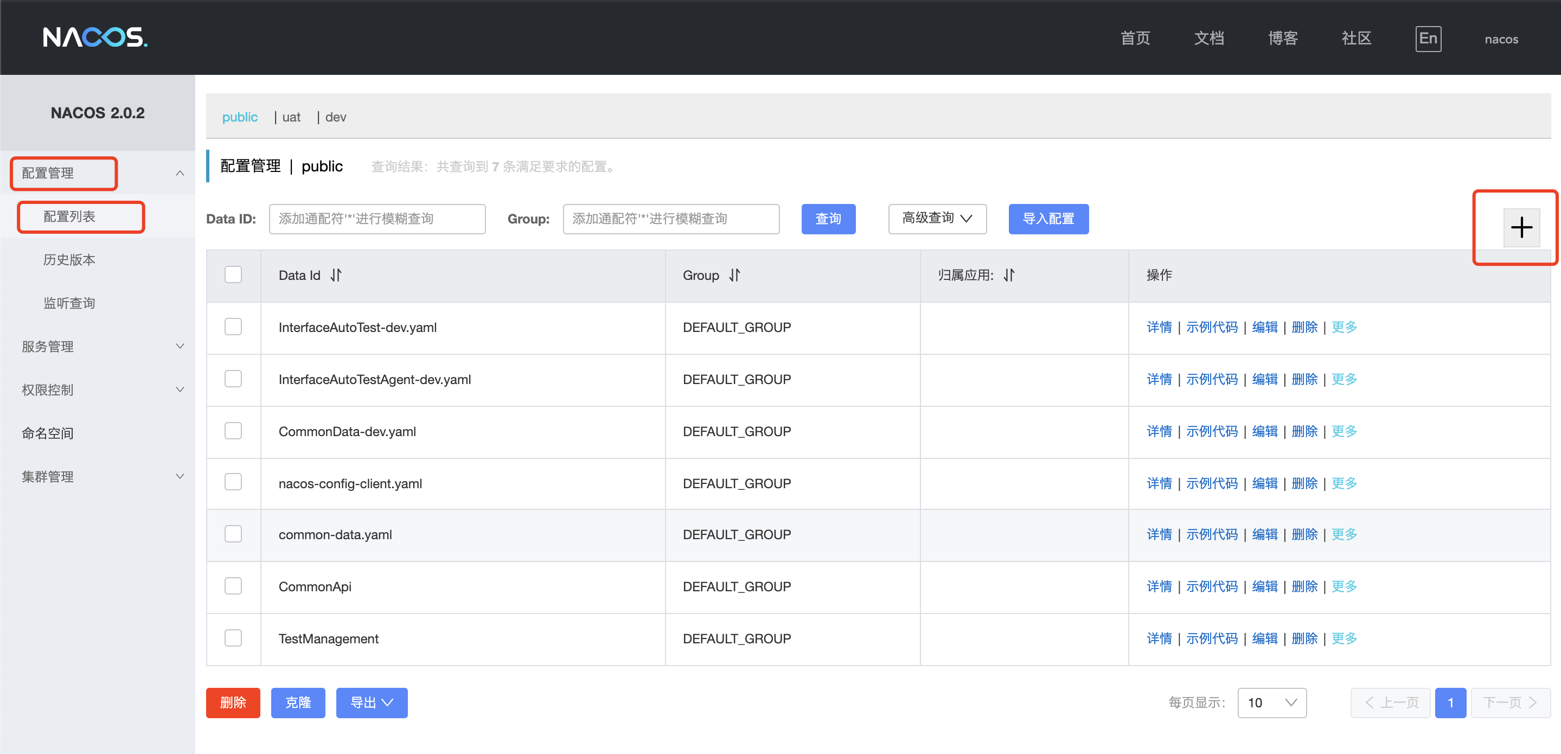Open 首页 in the top navigation
1561x754 pixels.
coord(1135,38)
